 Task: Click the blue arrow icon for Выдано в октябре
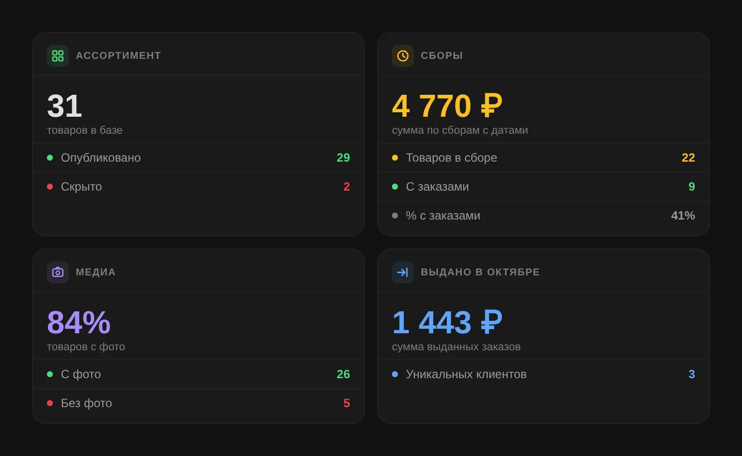[403, 272]
